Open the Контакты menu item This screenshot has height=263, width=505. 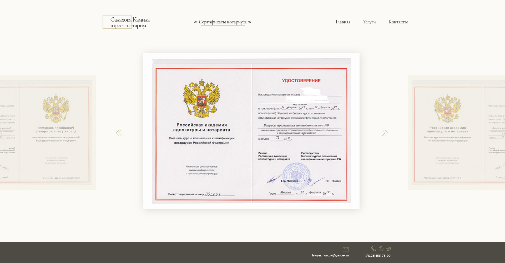(x=398, y=22)
